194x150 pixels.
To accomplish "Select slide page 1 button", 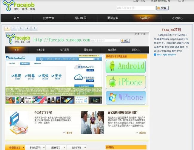I will pos(7,28).
